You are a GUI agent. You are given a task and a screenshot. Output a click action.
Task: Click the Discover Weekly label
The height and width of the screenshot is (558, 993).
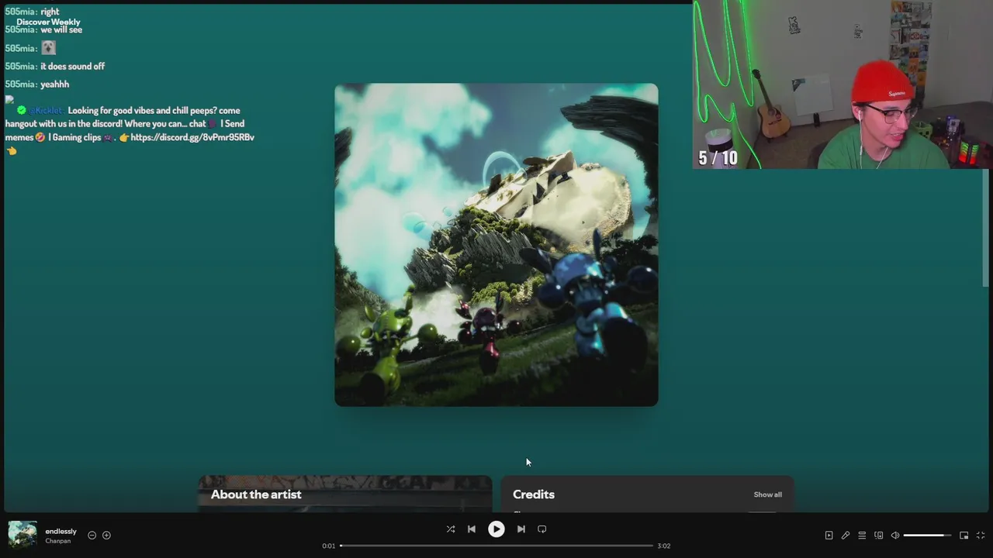pos(48,22)
